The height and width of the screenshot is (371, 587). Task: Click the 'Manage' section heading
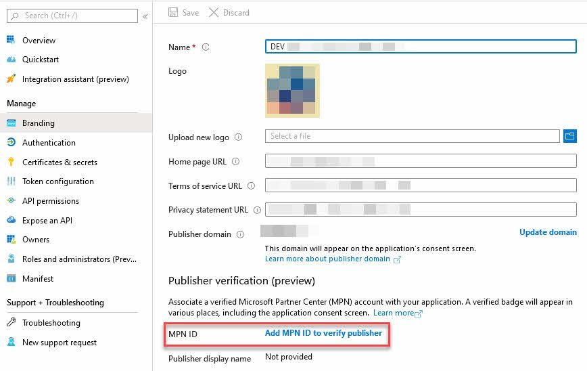point(22,104)
